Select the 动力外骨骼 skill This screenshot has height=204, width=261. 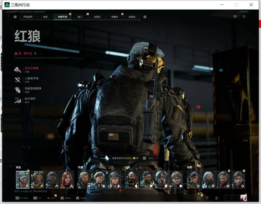tap(27, 70)
